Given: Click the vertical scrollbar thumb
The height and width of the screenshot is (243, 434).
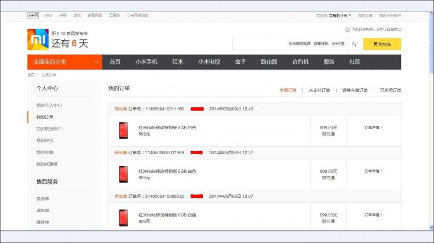Looking at the screenshot, I should click(431, 44).
